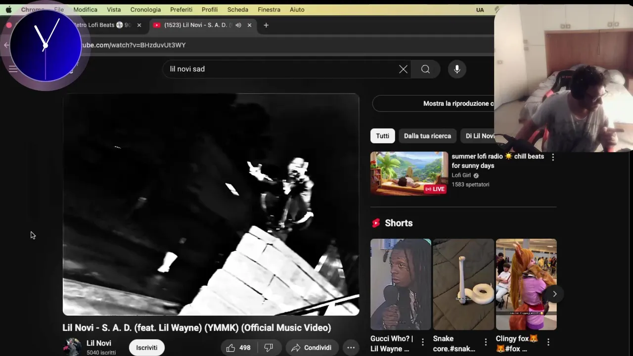The width and height of the screenshot is (633, 356).
Task: Select the Dalla tua ricerca chip
Action: 427,136
